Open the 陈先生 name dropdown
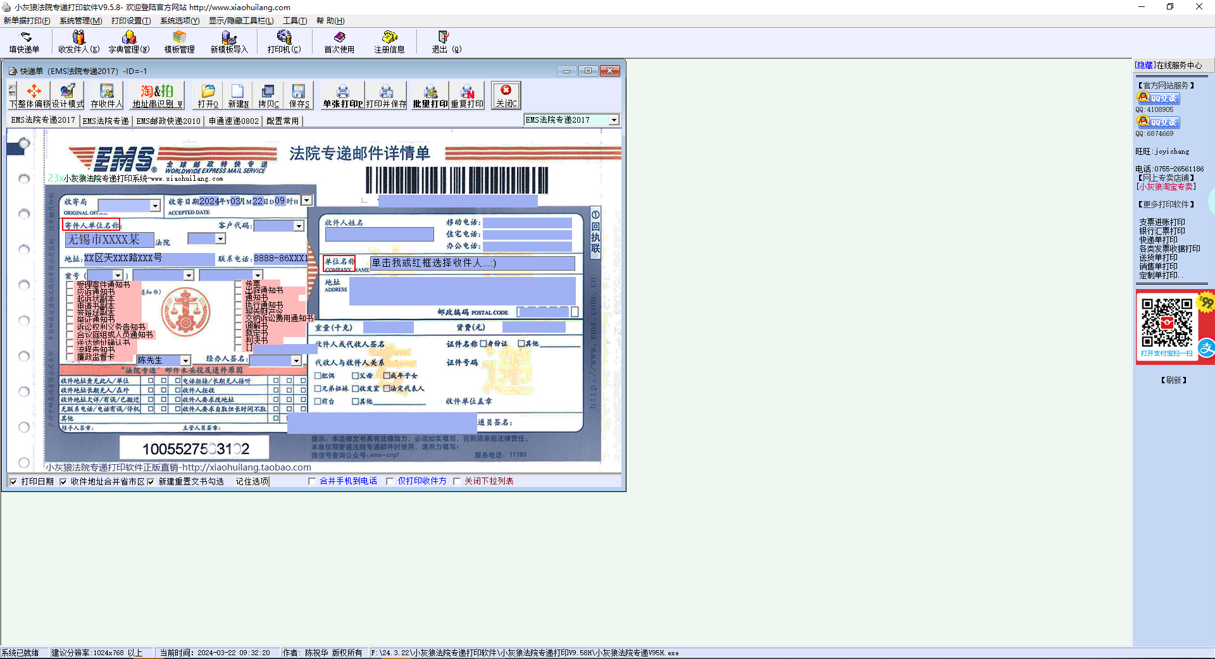The height and width of the screenshot is (659, 1215). pyautogui.click(x=185, y=360)
